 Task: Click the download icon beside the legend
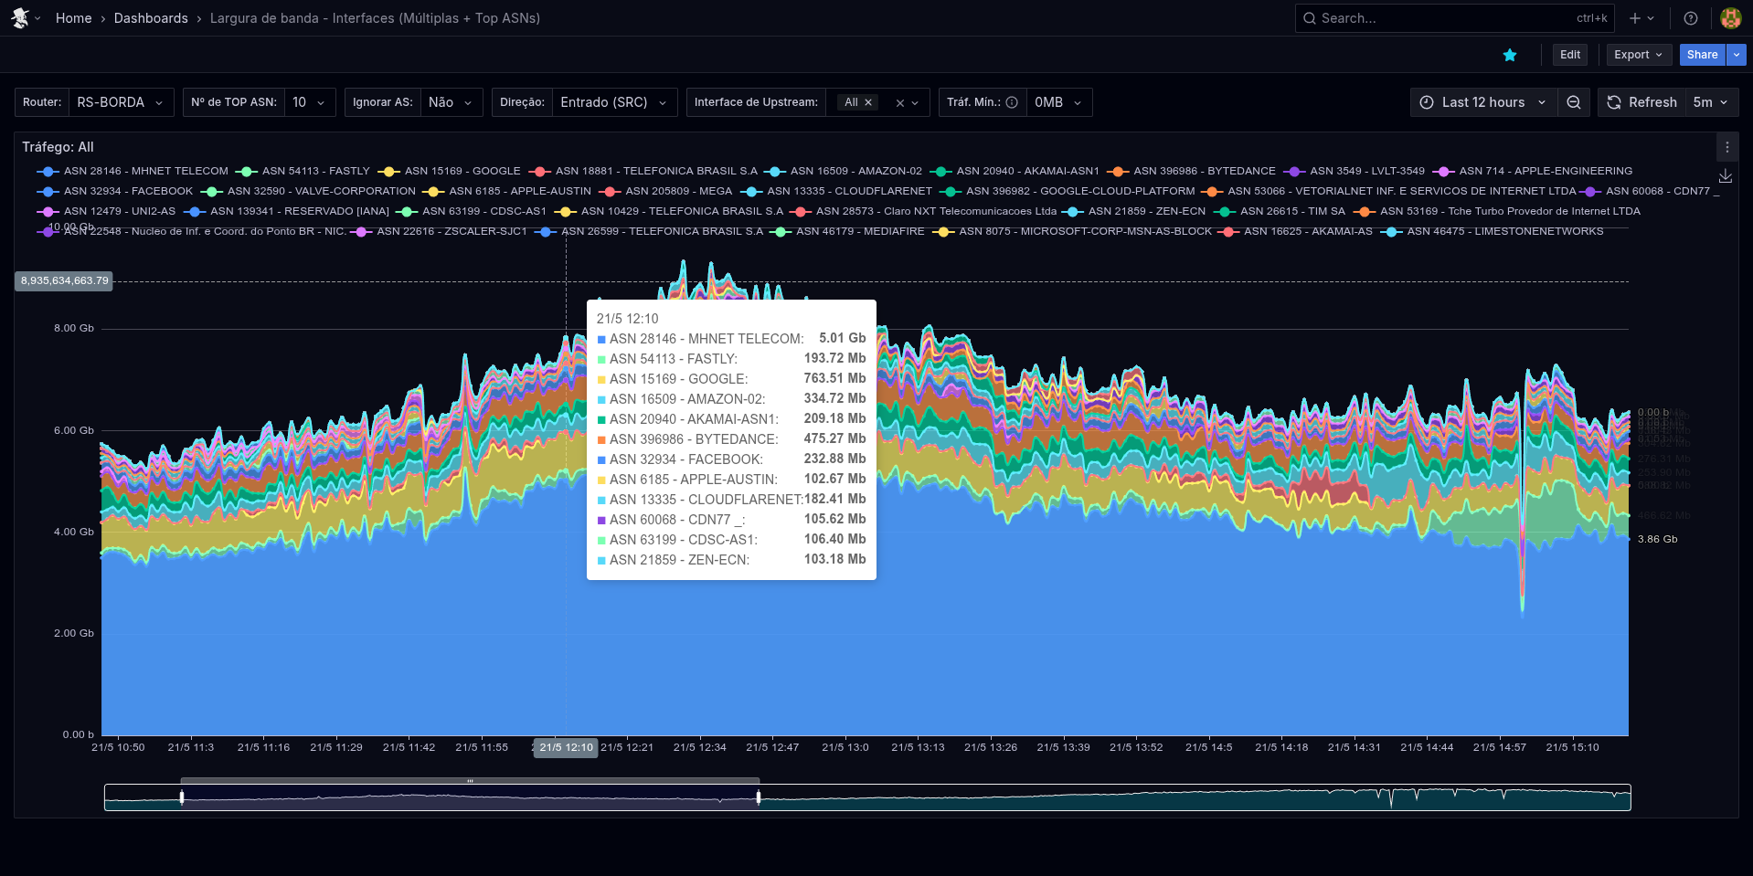[1726, 175]
